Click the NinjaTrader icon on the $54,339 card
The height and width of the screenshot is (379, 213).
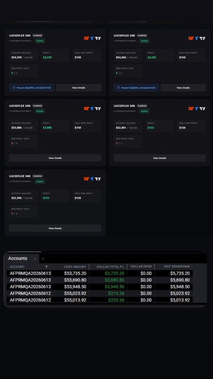pos(86,38)
